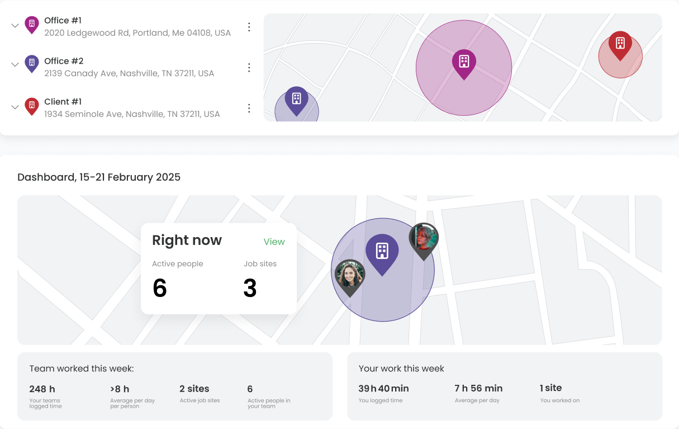Screen dimensions: 679x429
Task: Click the 248 h team logged time
Action: 42,389
